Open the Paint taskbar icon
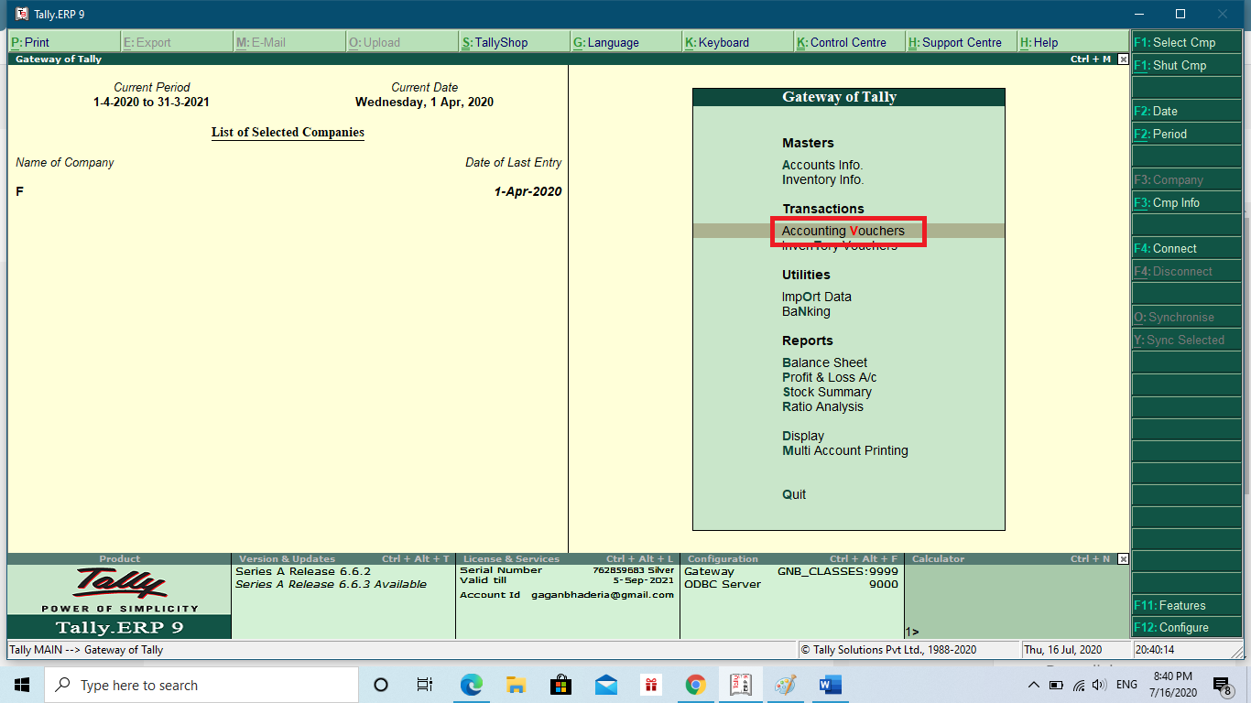Image resolution: width=1251 pixels, height=703 pixels. (x=785, y=685)
